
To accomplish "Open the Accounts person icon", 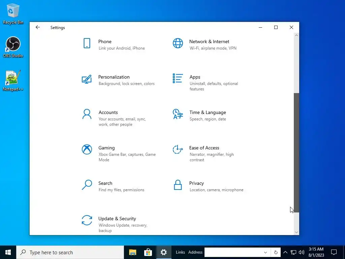I will [x=87, y=114].
